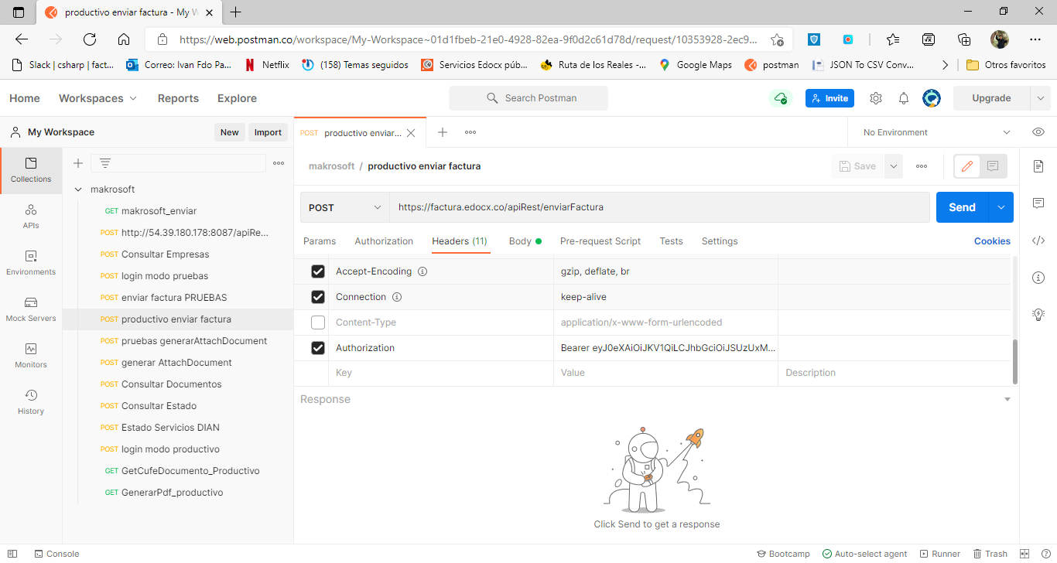Click the request URL input field
The image size is (1057, 563).
pyautogui.click(x=658, y=207)
